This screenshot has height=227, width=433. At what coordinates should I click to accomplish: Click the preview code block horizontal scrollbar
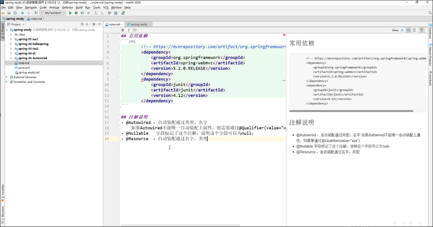[x=351, y=111]
